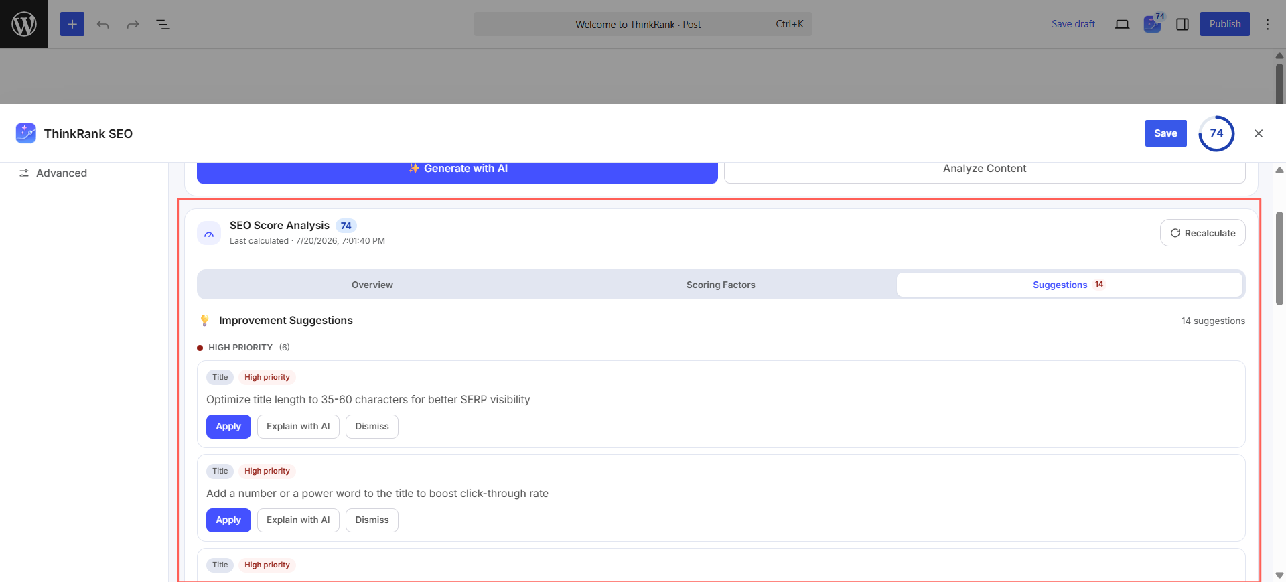1286x582 pixels.
Task: Click the SEO Score Analysis gauge icon
Action: click(x=209, y=233)
